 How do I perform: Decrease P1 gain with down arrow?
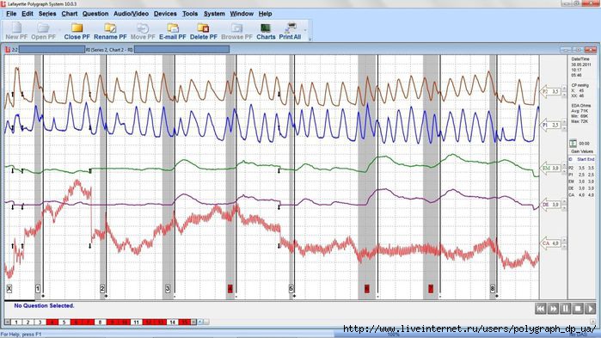point(564,128)
